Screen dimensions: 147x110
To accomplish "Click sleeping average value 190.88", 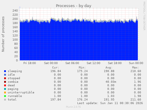I will coord(109,71).
